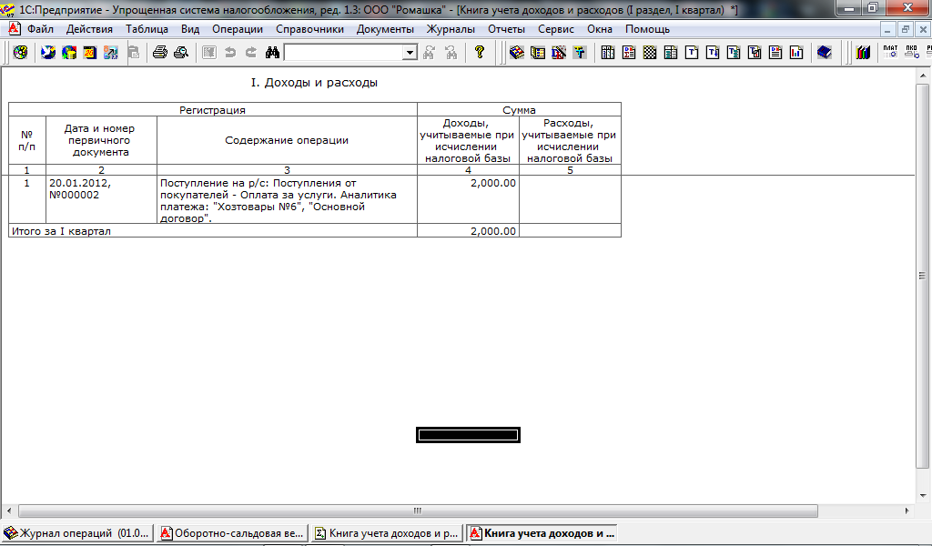The width and height of the screenshot is (932, 546).
Task: Switch to the Книга учета доходов и р... tab
Action: pyautogui.click(x=387, y=533)
